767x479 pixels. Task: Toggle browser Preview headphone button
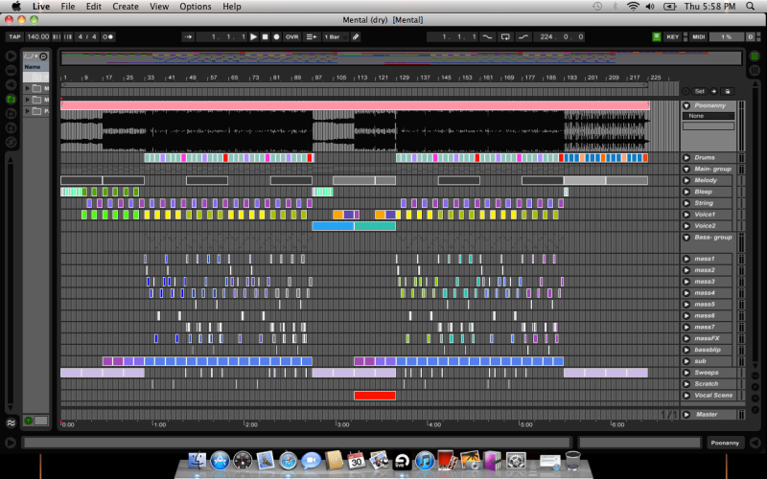29,421
